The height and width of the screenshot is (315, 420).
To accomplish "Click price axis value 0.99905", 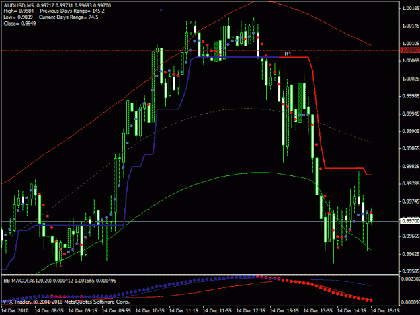I will tap(411, 131).
